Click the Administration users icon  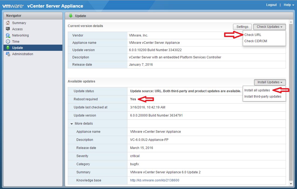pos(8,54)
